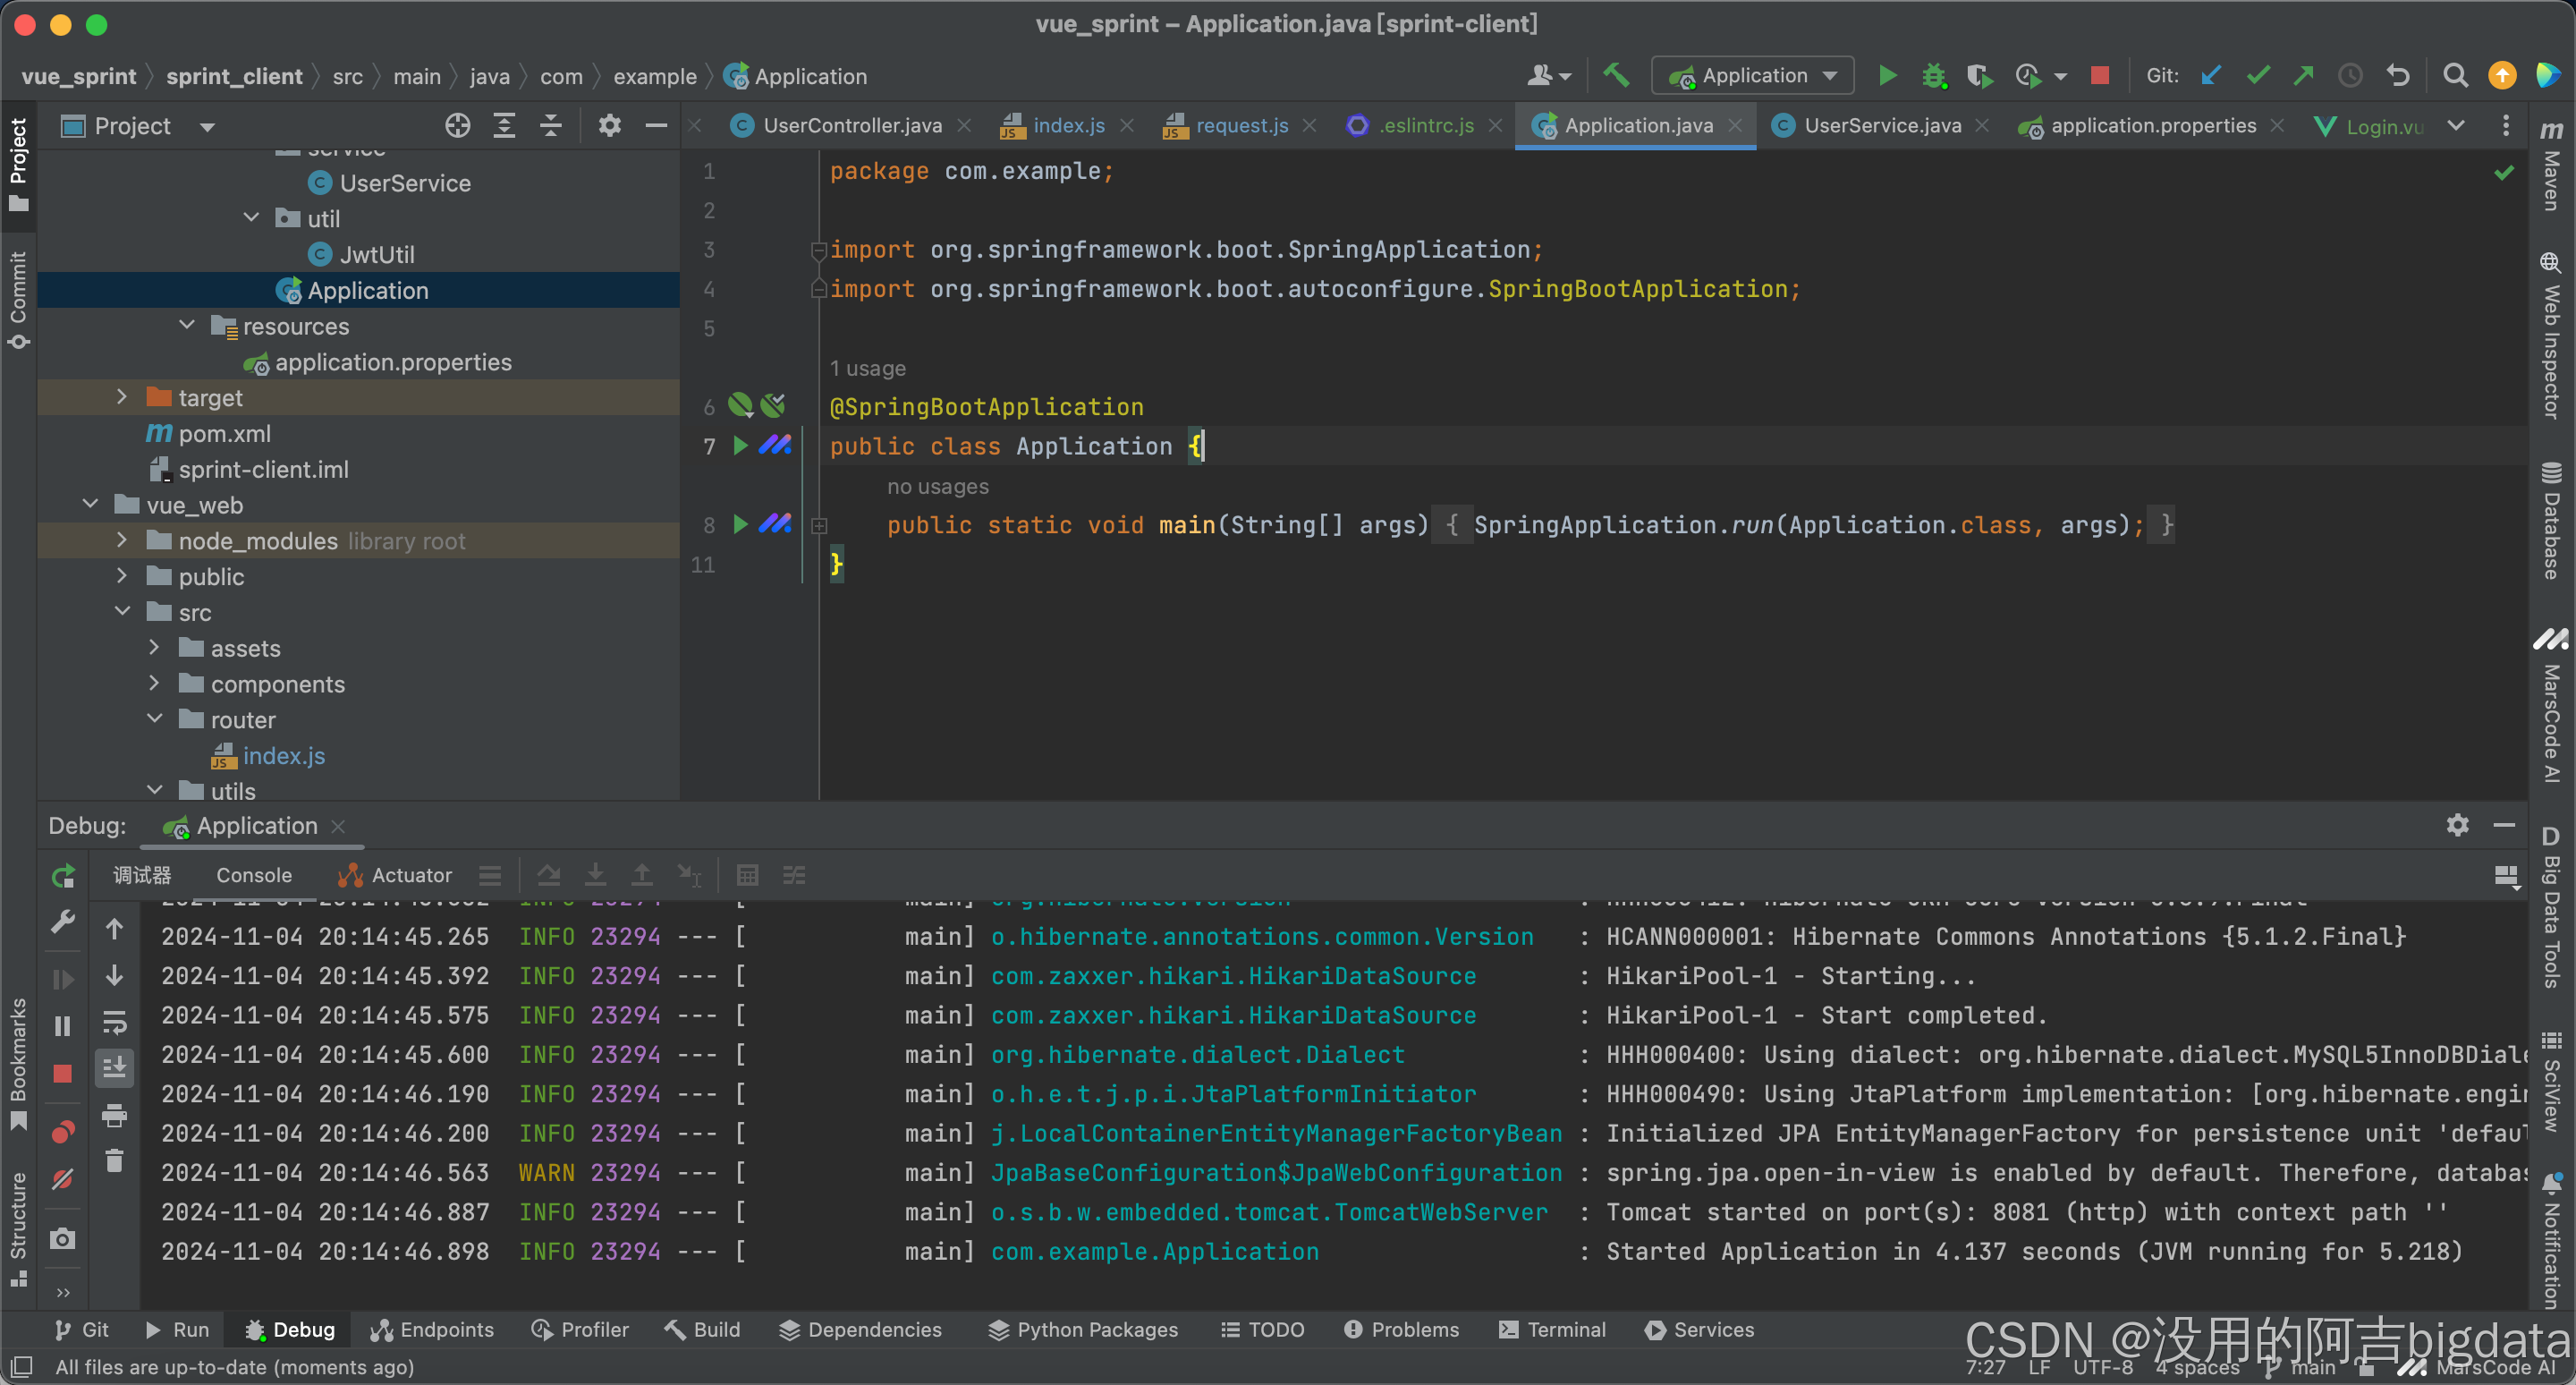Viewport: 2576px width, 1385px height.
Task: Toggle soft-wrap in console output
Action: pos(114,1021)
